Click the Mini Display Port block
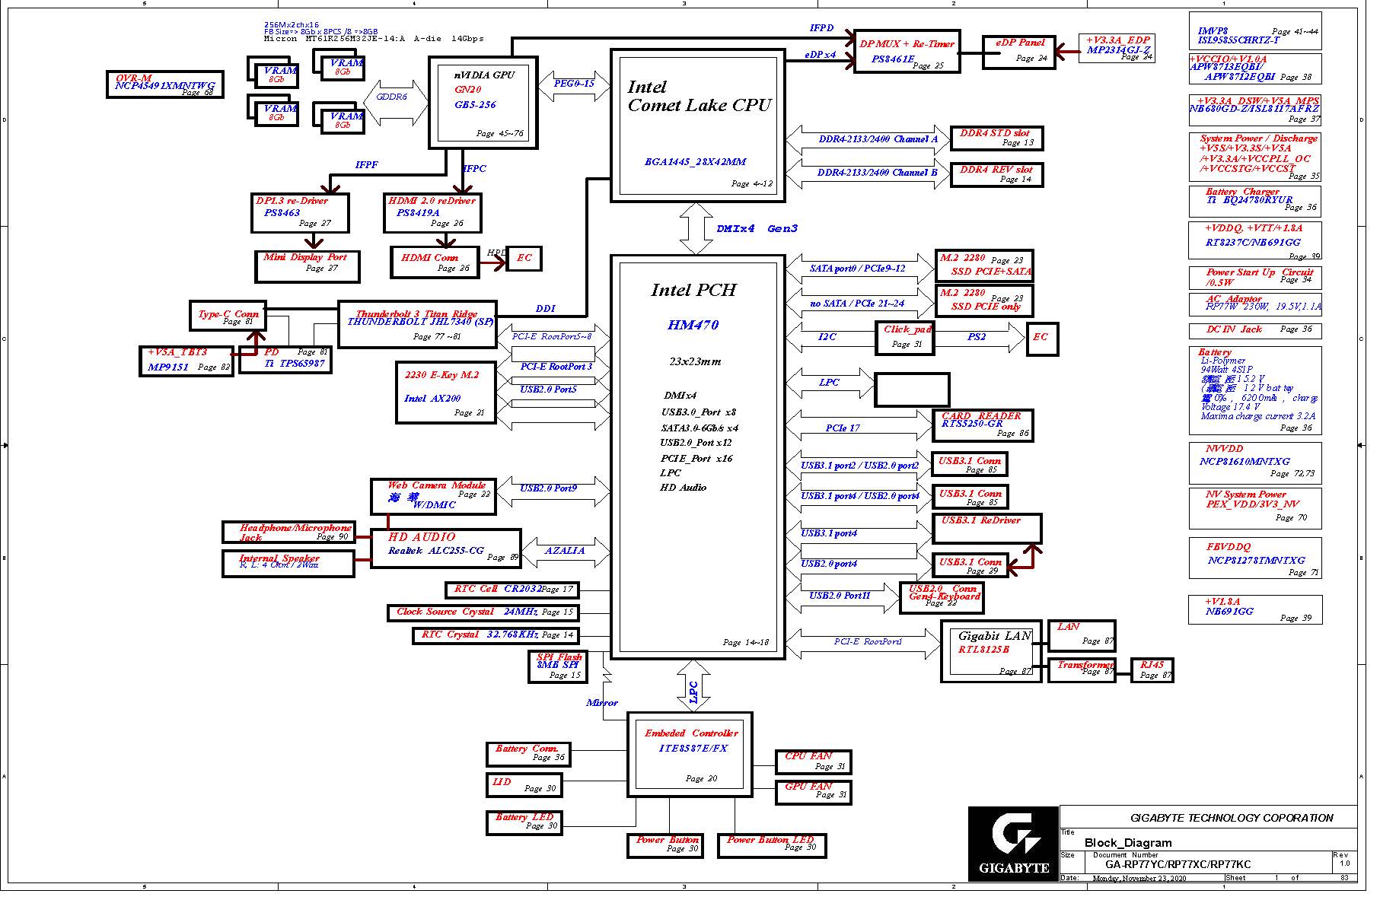 307,266
